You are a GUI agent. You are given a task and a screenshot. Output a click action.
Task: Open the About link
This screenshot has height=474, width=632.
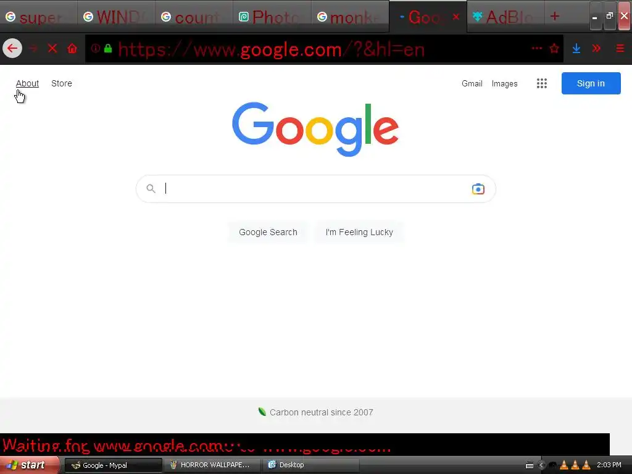pos(27,83)
